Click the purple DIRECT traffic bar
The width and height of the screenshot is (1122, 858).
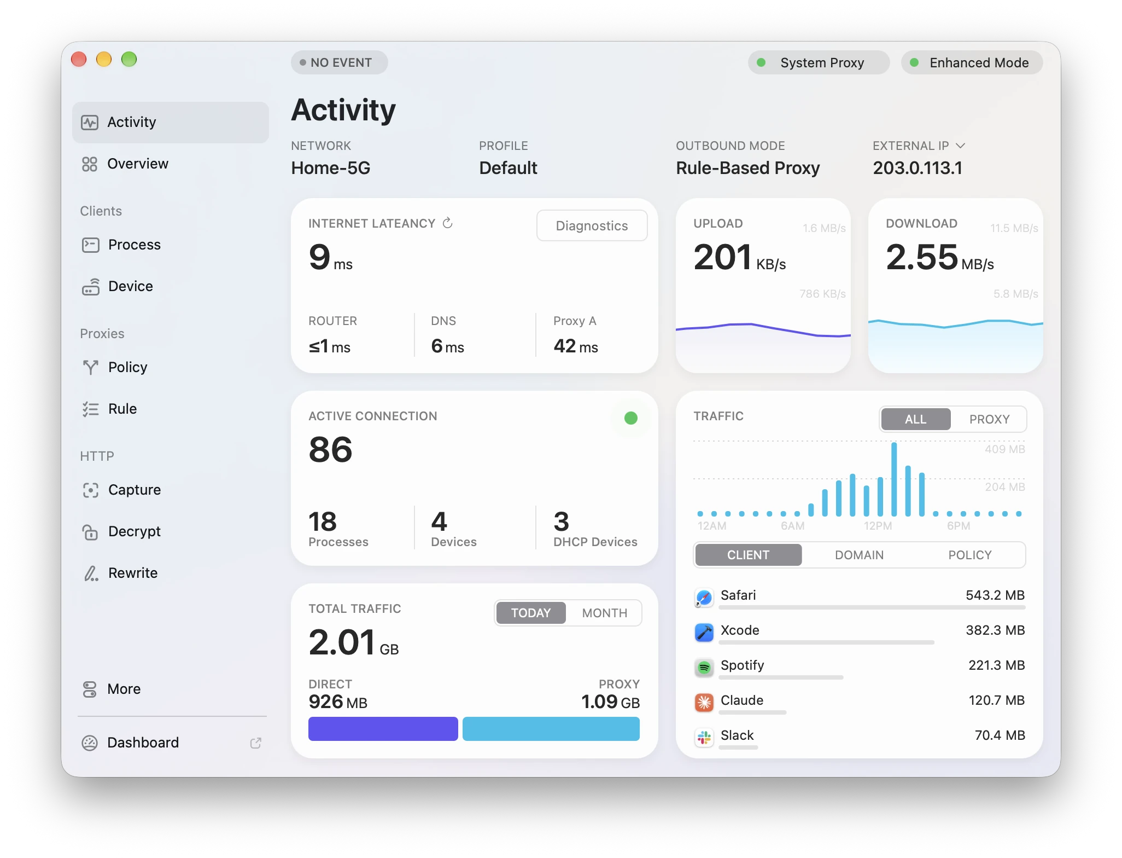pos(383,729)
